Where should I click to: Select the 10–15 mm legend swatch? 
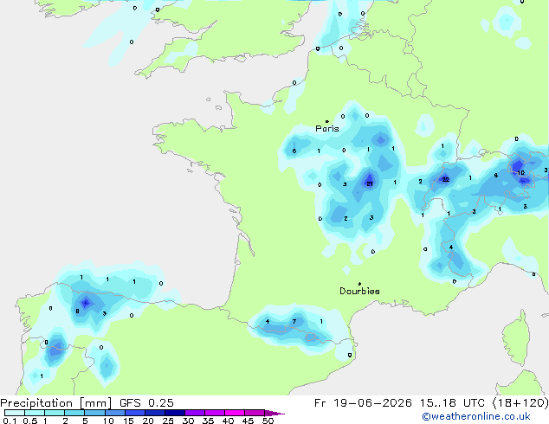click(115, 413)
